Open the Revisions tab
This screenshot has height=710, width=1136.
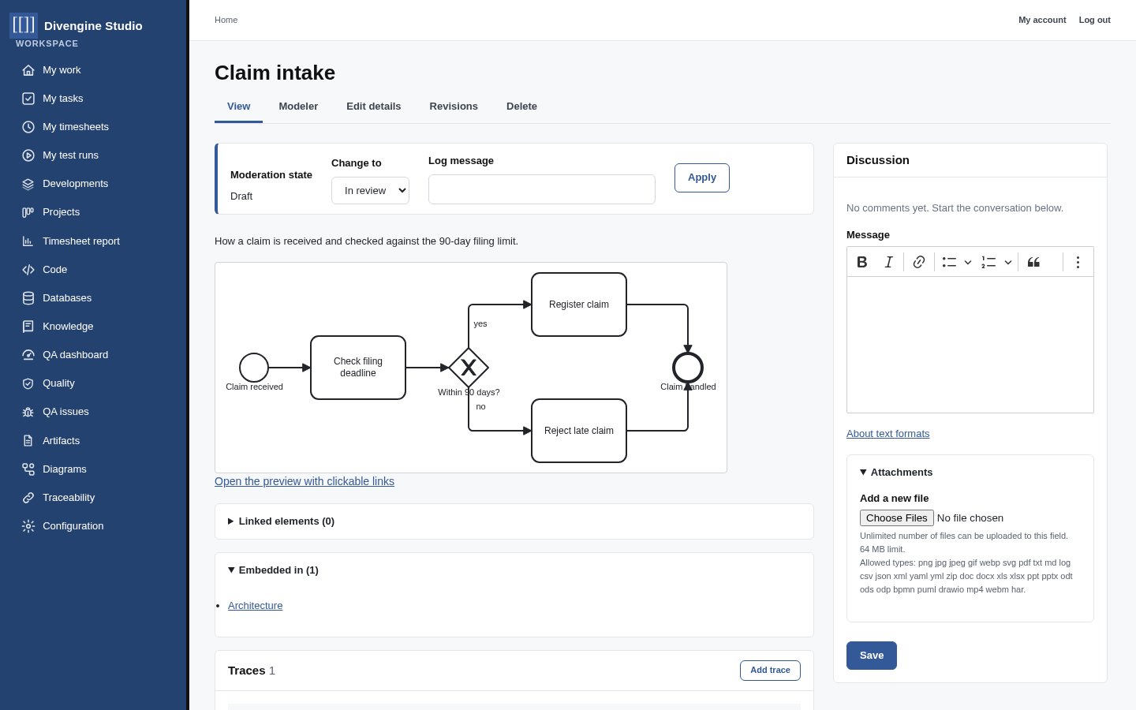454,106
